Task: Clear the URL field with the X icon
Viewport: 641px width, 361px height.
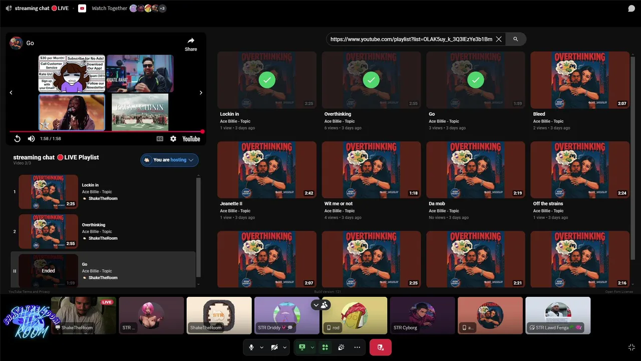Action: click(x=499, y=39)
